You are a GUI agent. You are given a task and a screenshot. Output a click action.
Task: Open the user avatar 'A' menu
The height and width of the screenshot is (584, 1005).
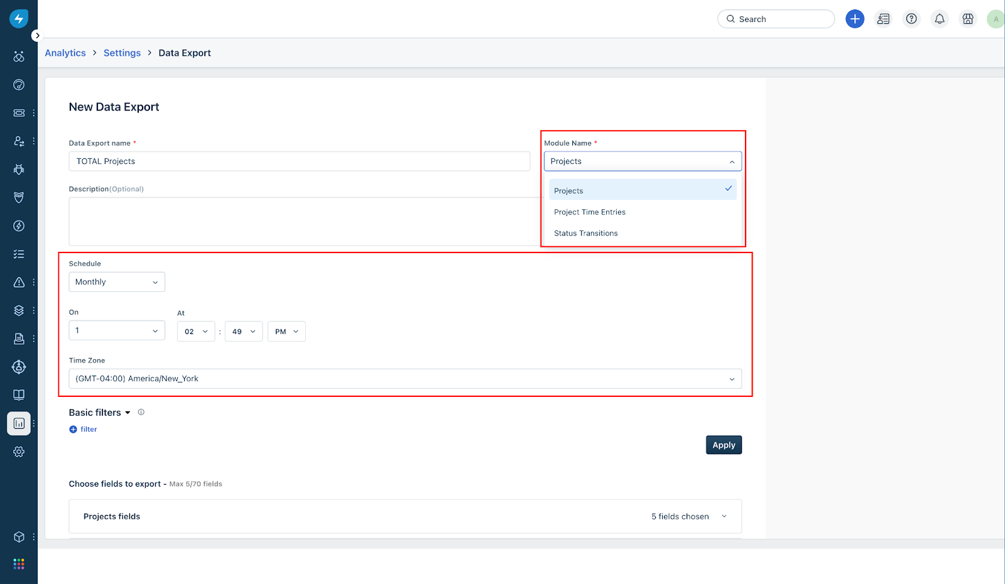click(996, 19)
